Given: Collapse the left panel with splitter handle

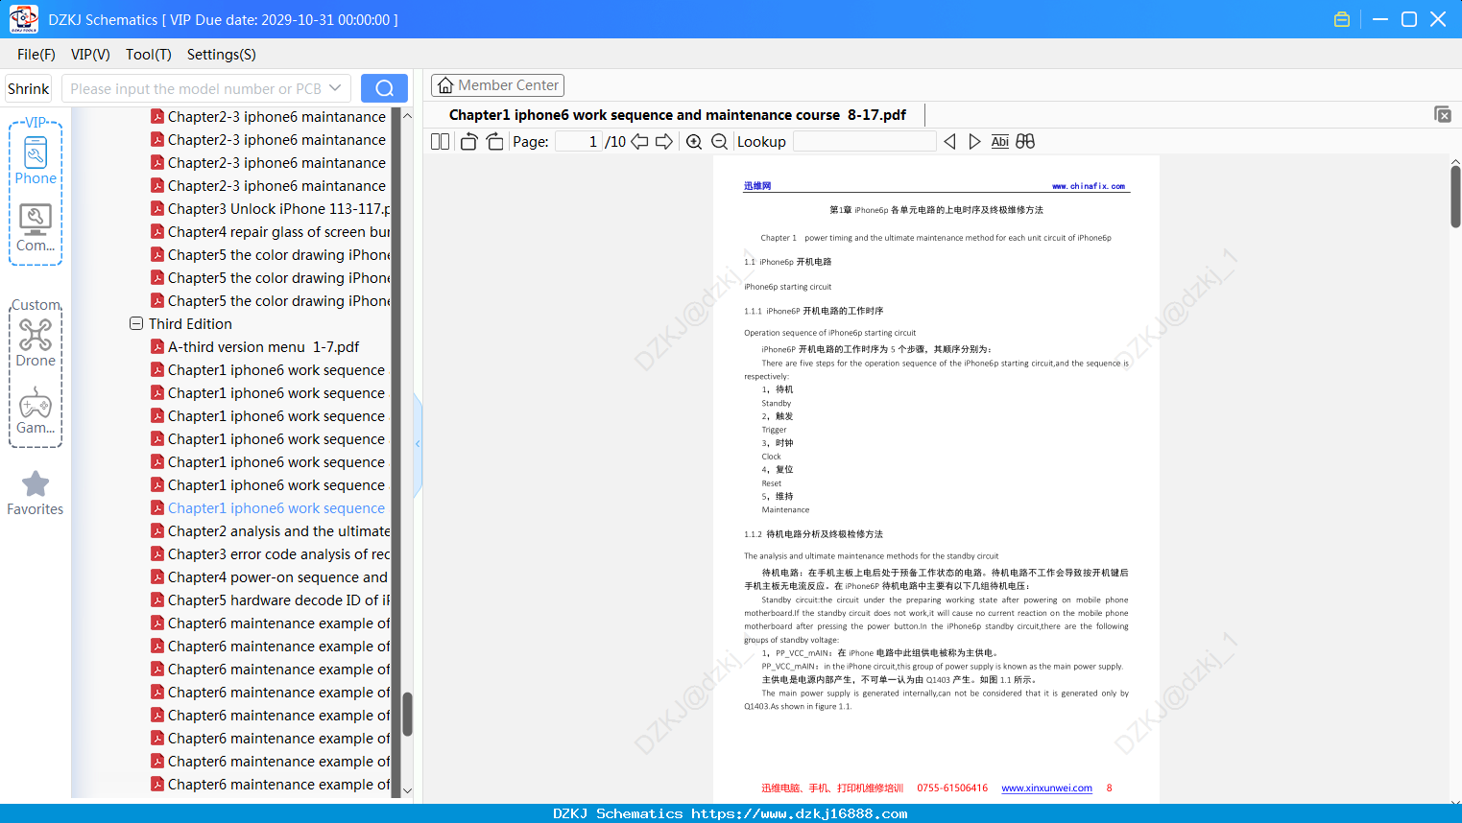Looking at the screenshot, I should [x=418, y=444].
